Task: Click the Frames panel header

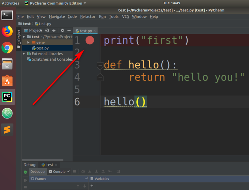Action: pyautogui.click(x=58, y=179)
